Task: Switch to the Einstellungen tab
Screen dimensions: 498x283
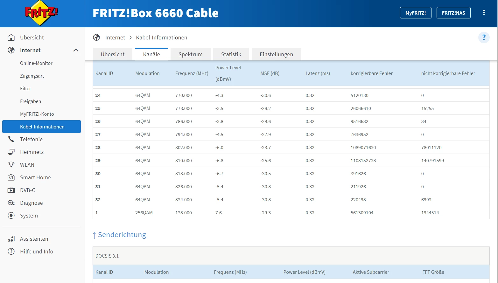Action: pyautogui.click(x=276, y=54)
